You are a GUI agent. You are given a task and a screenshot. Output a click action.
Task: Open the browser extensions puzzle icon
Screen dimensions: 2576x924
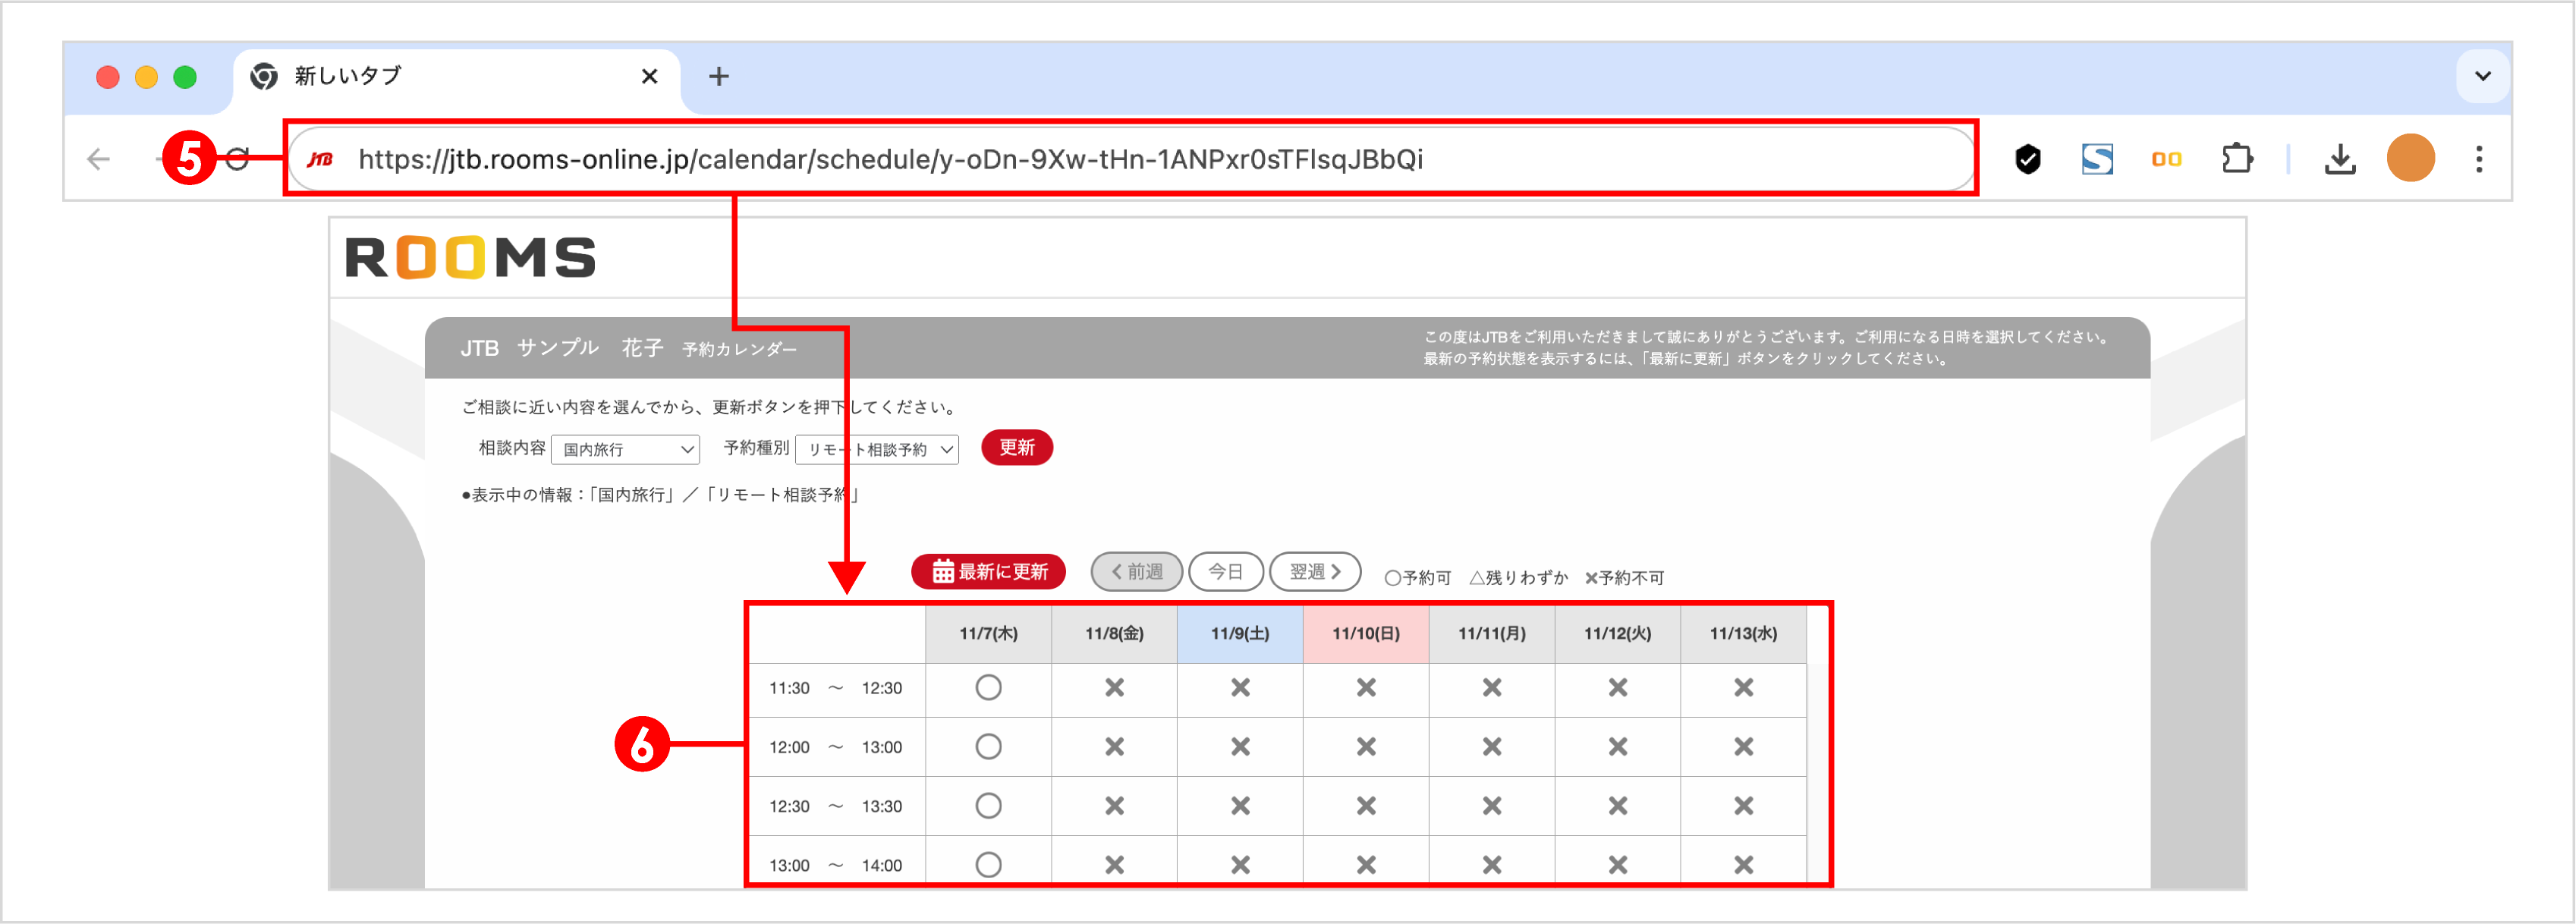[2238, 158]
